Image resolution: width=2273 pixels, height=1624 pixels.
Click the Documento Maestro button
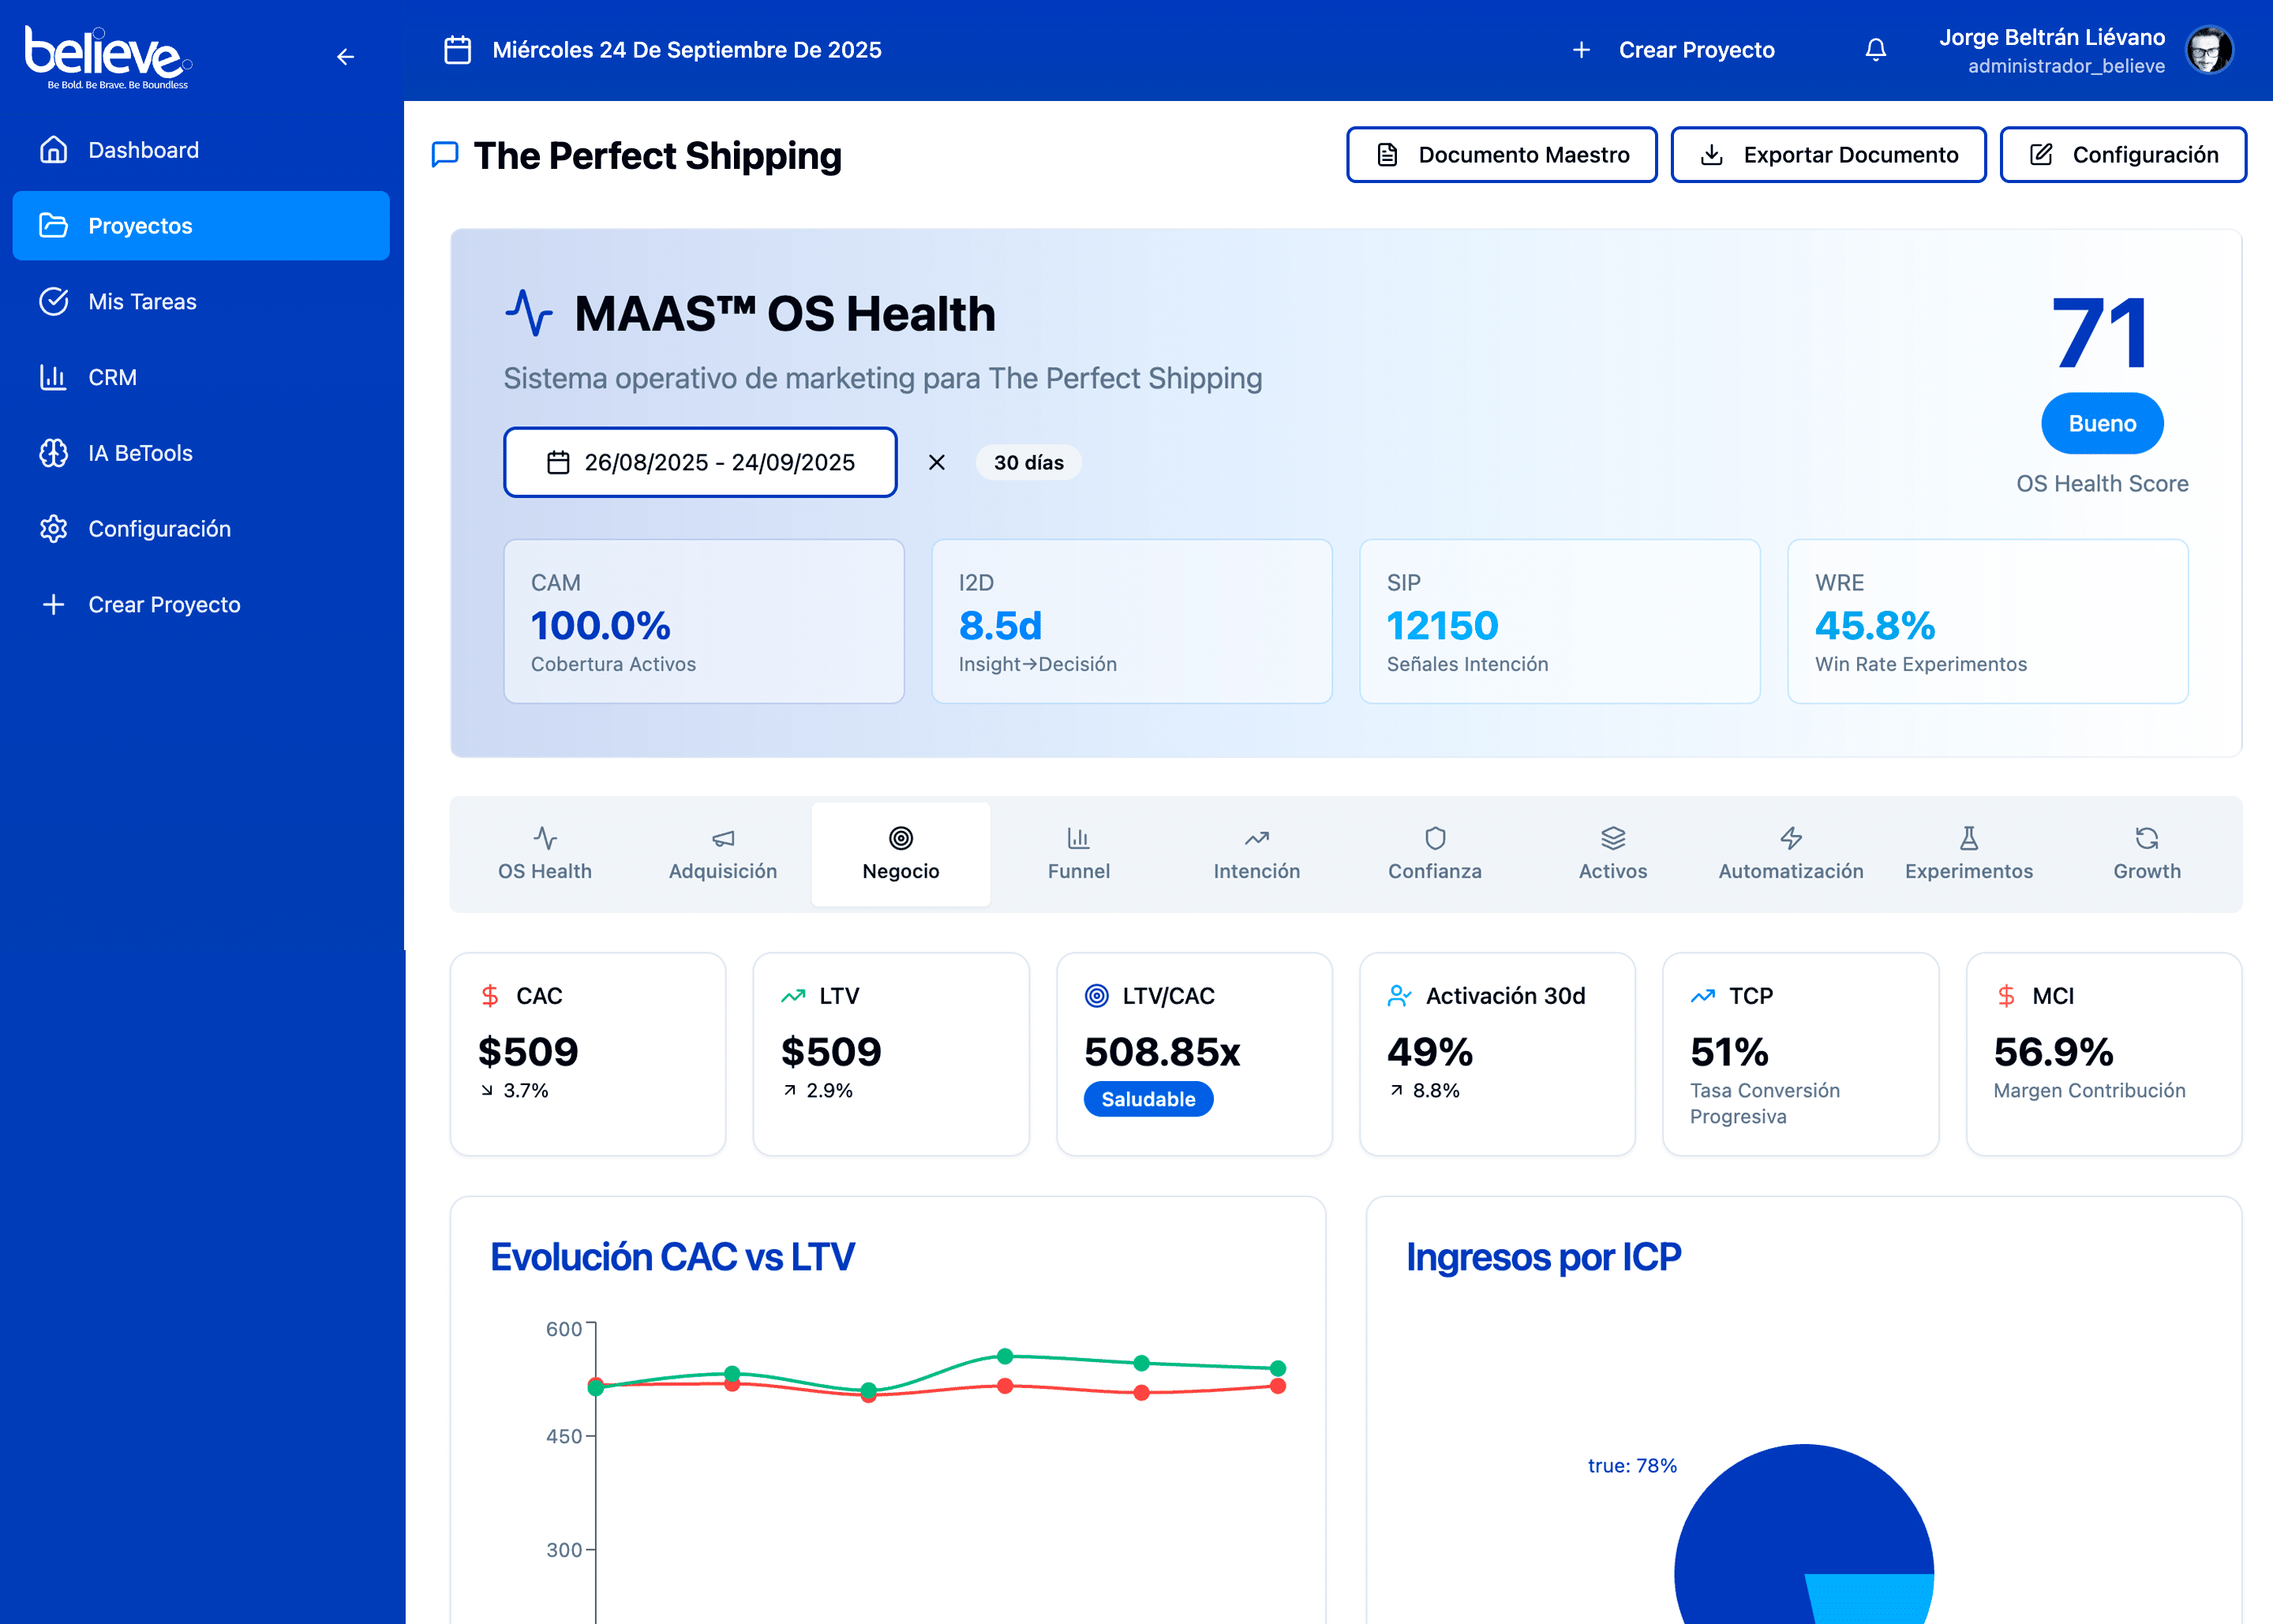pyautogui.click(x=1501, y=155)
